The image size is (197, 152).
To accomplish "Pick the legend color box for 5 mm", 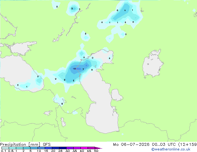I will coord(34,148).
